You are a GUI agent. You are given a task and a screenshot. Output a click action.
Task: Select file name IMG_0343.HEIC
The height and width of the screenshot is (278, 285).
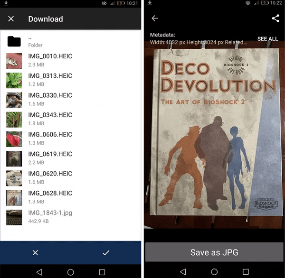tap(50, 115)
